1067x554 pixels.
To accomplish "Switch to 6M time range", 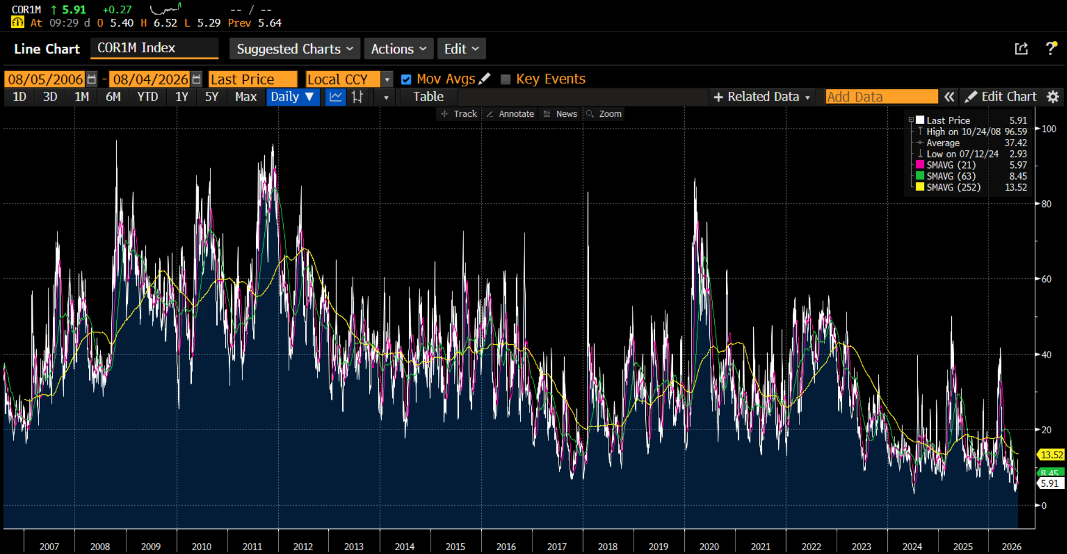I will (113, 97).
